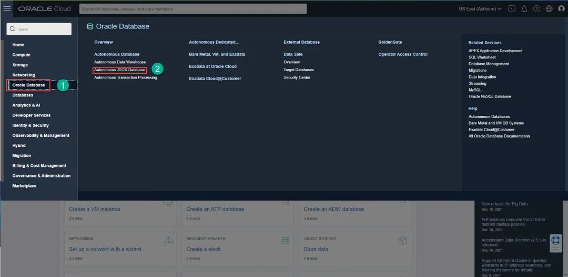This screenshot has width=568, height=277.
Task: Open Security Center under Data Safe
Action: [x=297, y=77]
